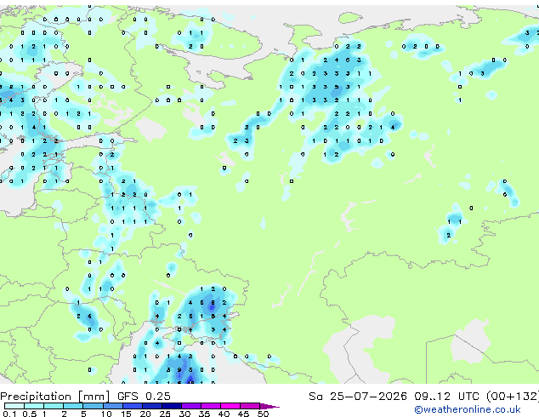Image resolution: width=539 pixels, height=417 pixels.
Task: Open the weatheronline.co.uk copyright link
Action: coord(468,409)
